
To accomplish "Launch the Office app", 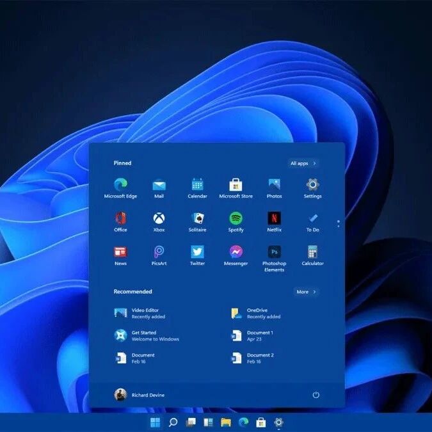I will (120, 222).
